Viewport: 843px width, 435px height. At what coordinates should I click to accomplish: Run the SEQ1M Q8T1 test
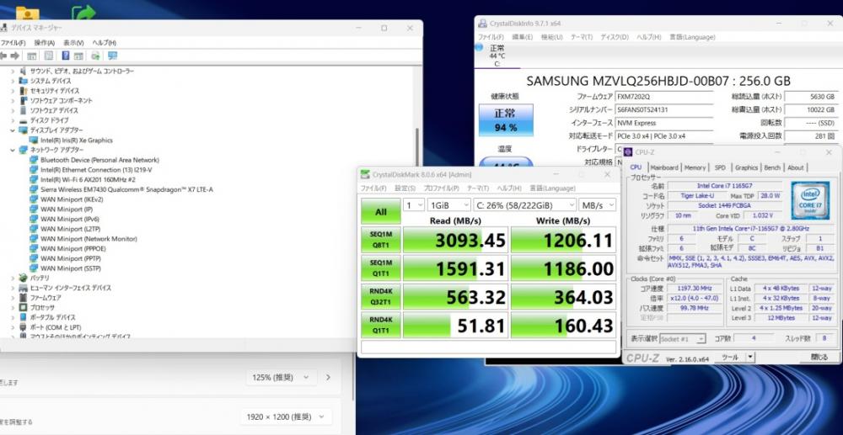pyautogui.click(x=381, y=239)
